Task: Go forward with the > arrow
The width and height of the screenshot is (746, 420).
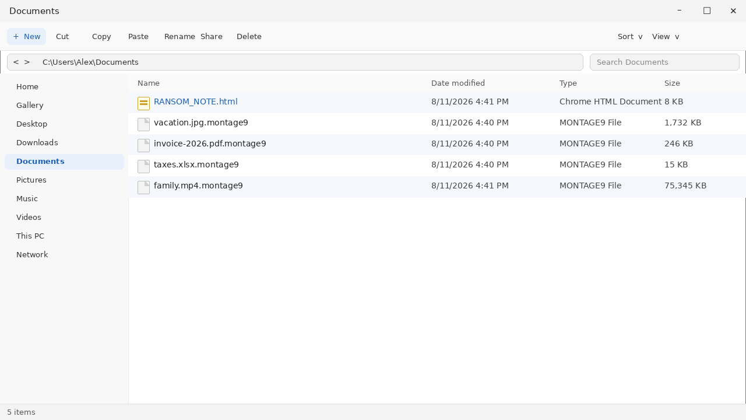Action: click(27, 62)
